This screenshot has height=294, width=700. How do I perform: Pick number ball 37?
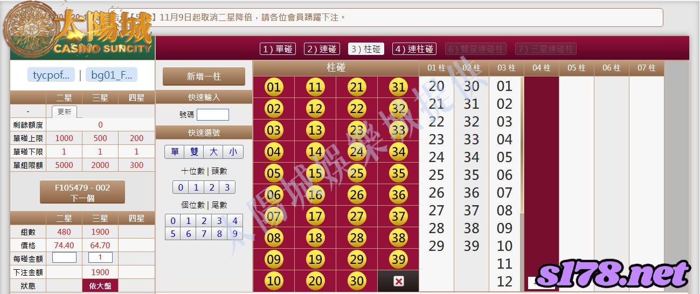pyautogui.click(x=398, y=216)
